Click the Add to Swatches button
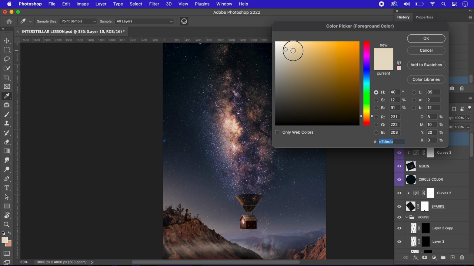474x266 pixels. tap(426, 65)
